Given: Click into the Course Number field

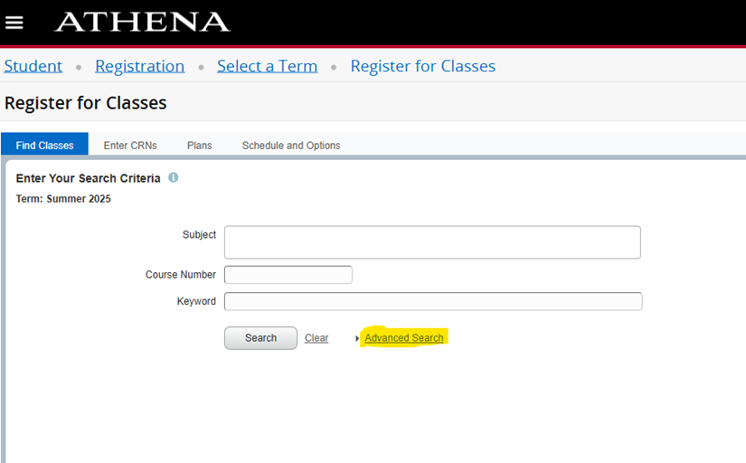Looking at the screenshot, I should (288, 275).
